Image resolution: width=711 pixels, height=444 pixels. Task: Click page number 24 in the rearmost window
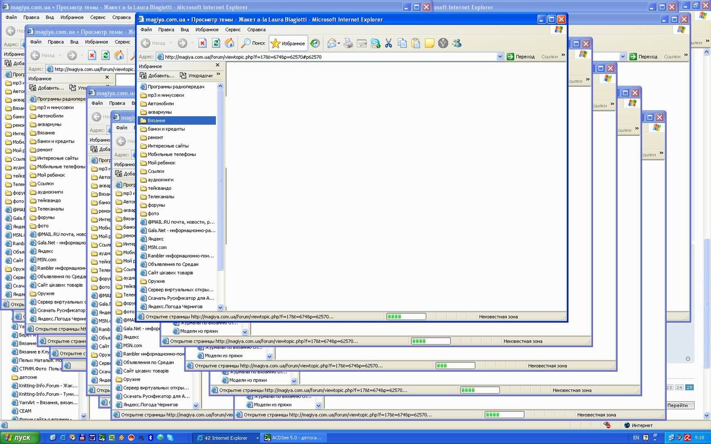coord(679,387)
